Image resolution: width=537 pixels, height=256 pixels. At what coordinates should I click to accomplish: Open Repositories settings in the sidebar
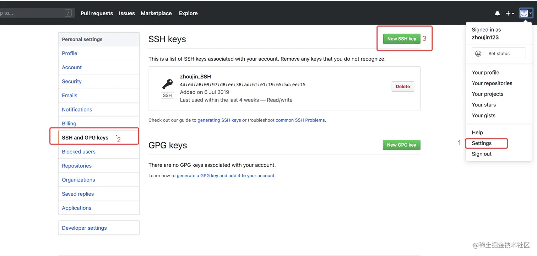pyautogui.click(x=99, y=166)
